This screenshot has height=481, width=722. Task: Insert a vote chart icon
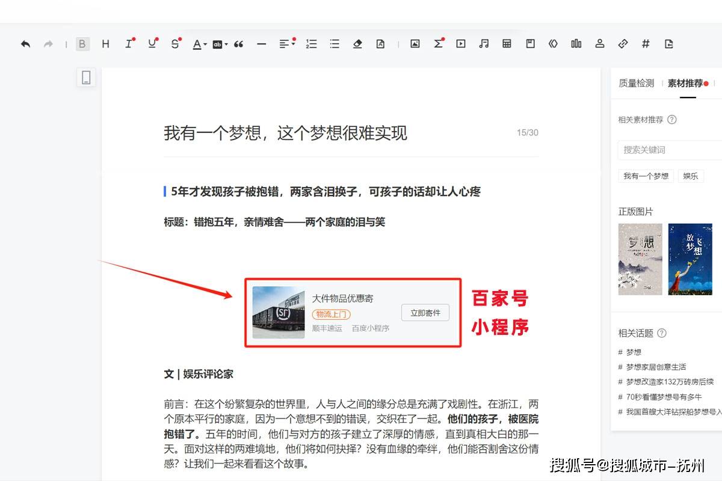point(576,44)
